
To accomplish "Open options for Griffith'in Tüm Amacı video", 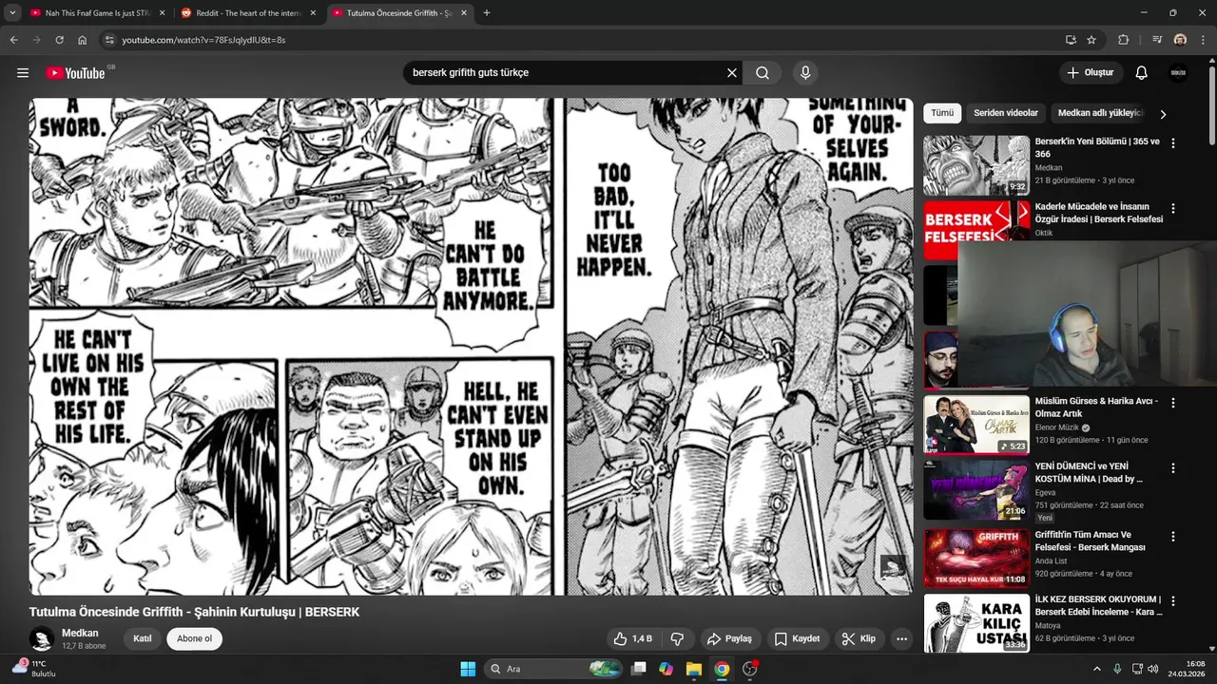I will coord(1173,537).
